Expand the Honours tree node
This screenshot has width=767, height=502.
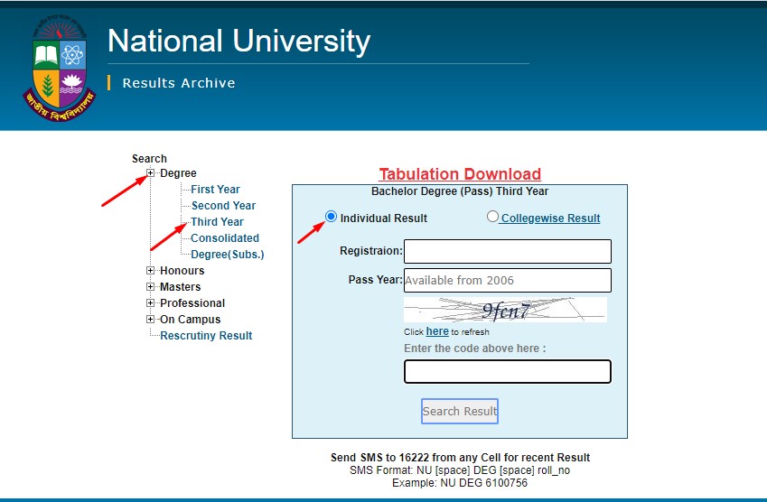[151, 270]
